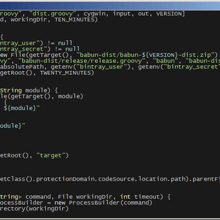Place cursor on TWENTY_MINUTES constant

coord(65,73)
